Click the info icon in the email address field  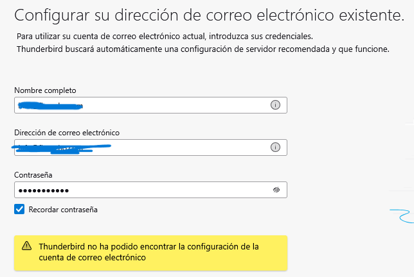(x=275, y=147)
